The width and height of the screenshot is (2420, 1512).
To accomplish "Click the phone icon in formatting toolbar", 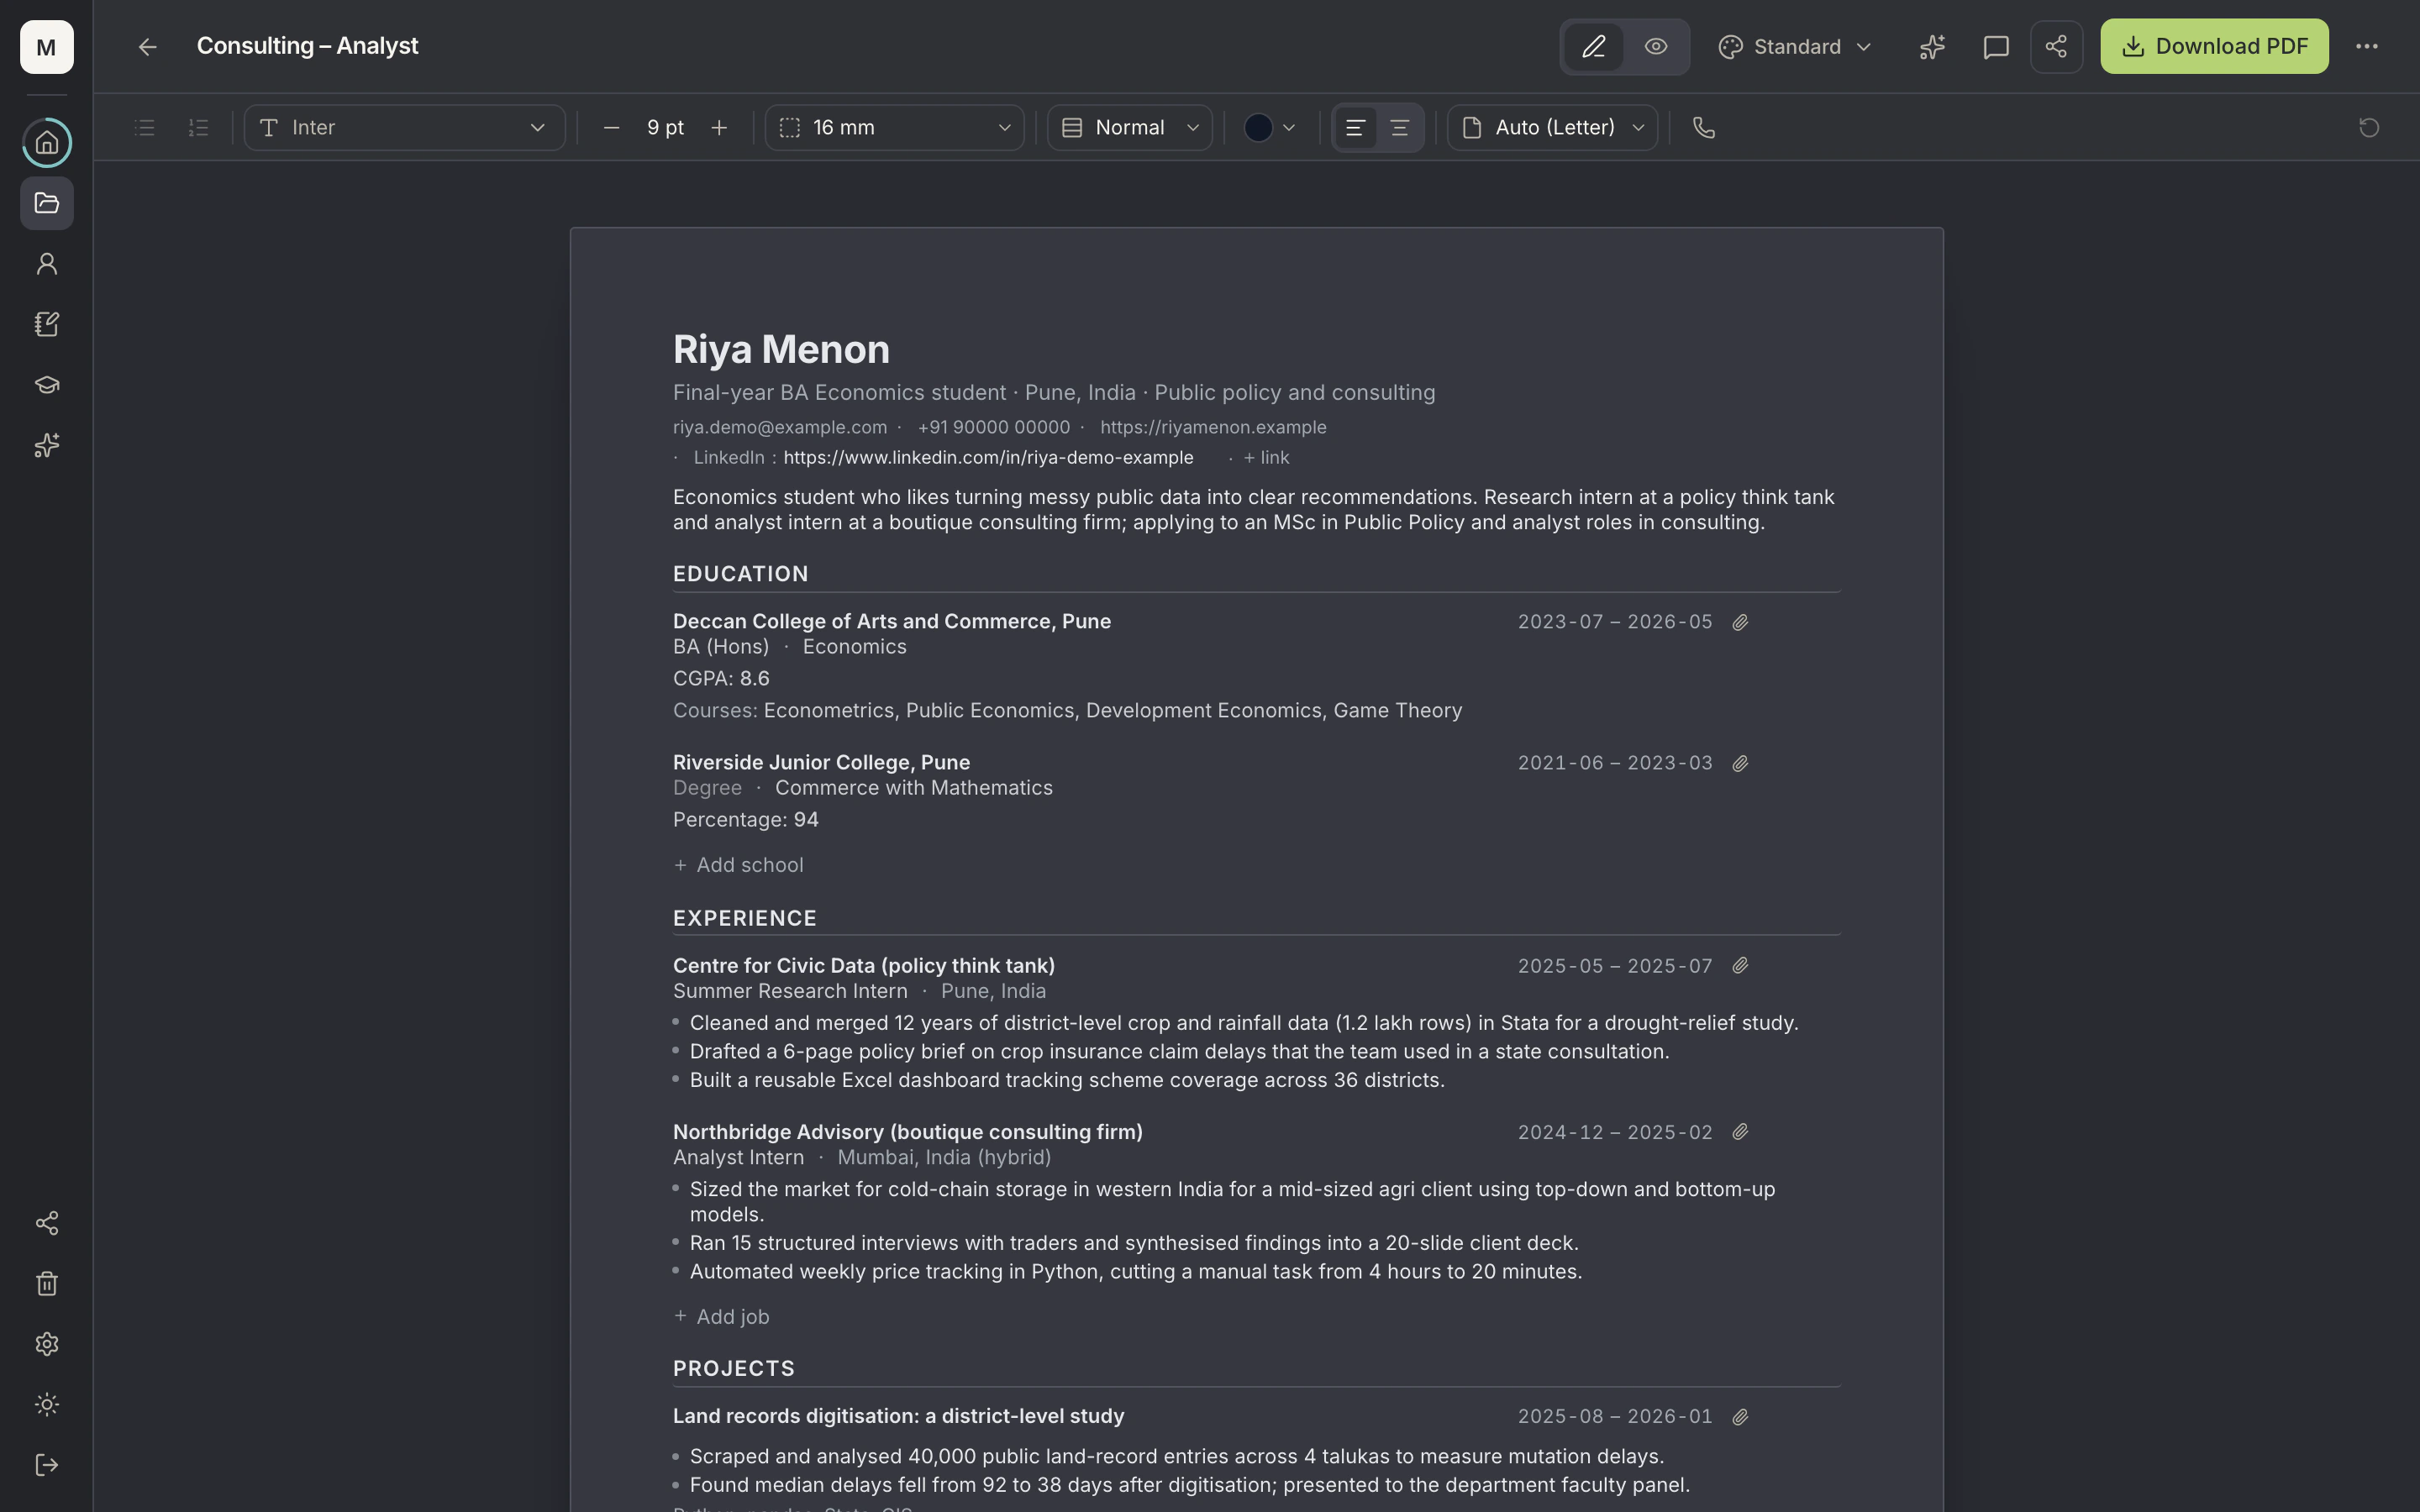I will pyautogui.click(x=1704, y=128).
